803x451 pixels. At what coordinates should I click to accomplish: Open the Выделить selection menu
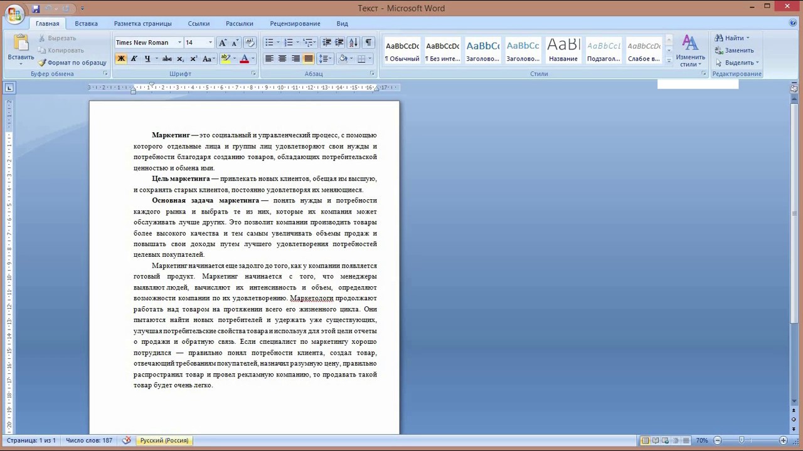click(x=737, y=63)
